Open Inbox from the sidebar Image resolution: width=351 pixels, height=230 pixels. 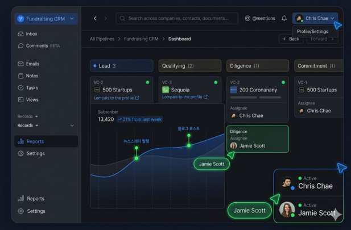(31, 34)
